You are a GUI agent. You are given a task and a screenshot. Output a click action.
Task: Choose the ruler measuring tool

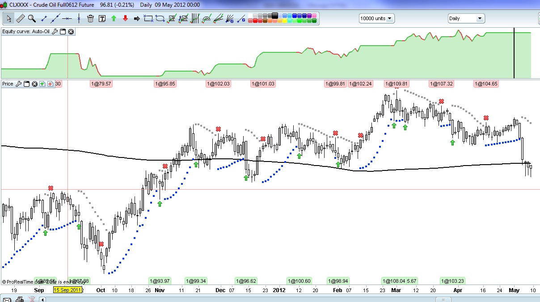point(20,18)
